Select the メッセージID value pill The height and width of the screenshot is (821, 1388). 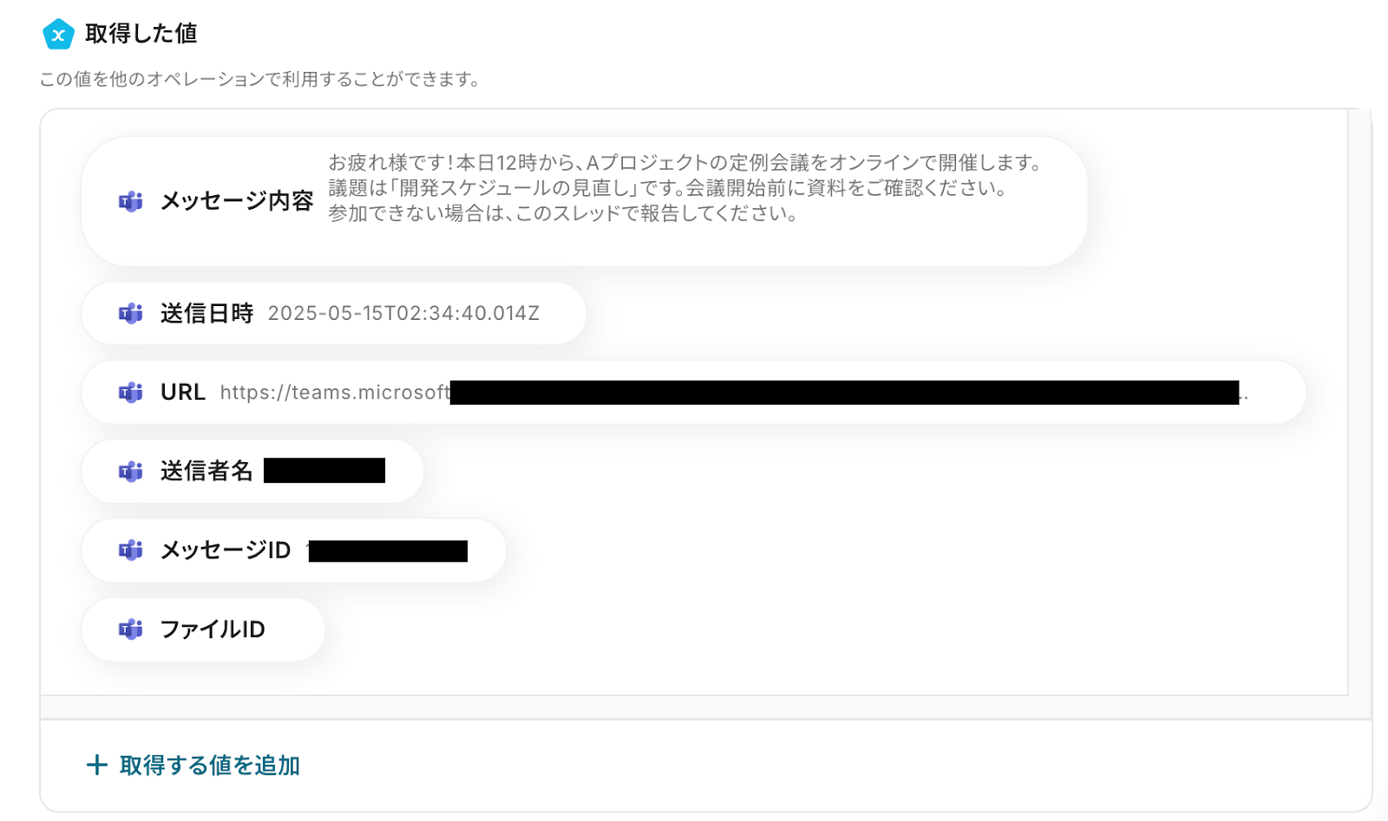coord(293,550)
